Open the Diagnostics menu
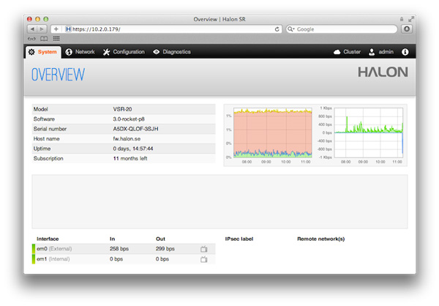The image size is (439, 306). (172, 52)
